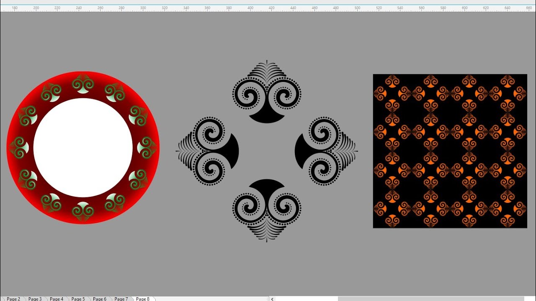
Task: Open the Page 4 tab
Action: click(x=57, y=298)
